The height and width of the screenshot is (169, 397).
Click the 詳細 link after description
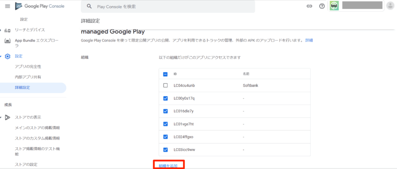(x=309, y=40)
